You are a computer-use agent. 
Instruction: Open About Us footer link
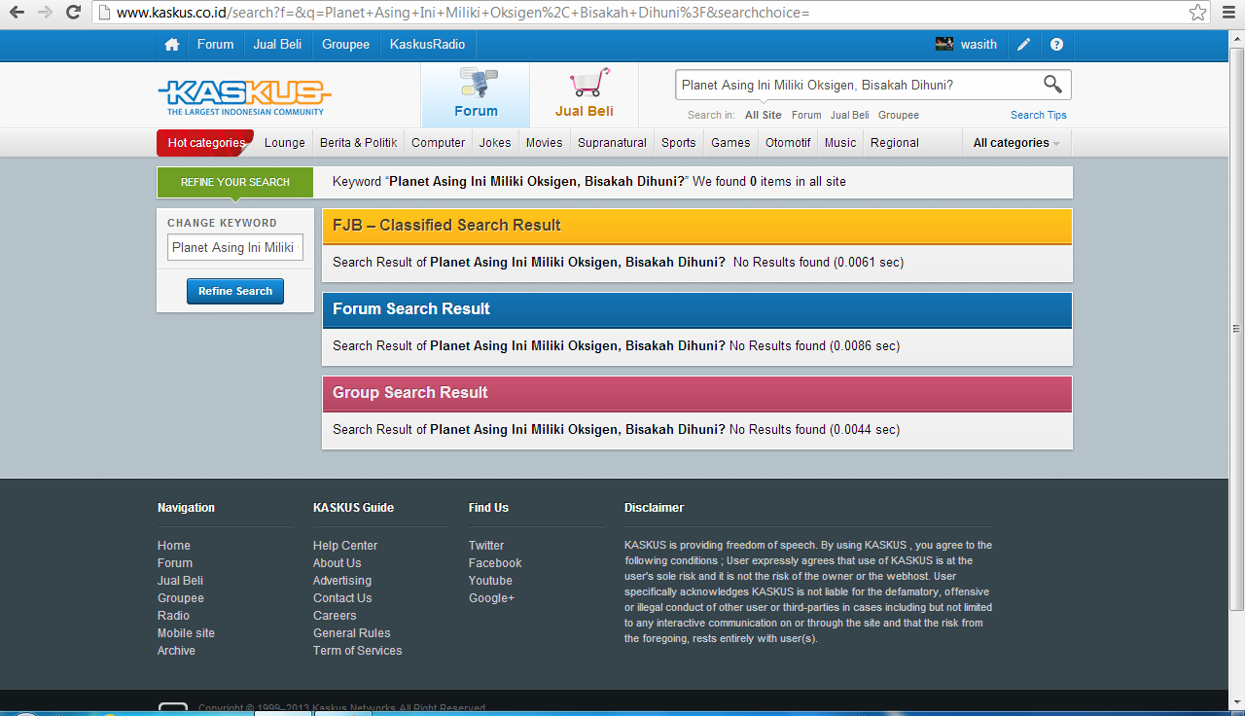click(x=338, y=563)
